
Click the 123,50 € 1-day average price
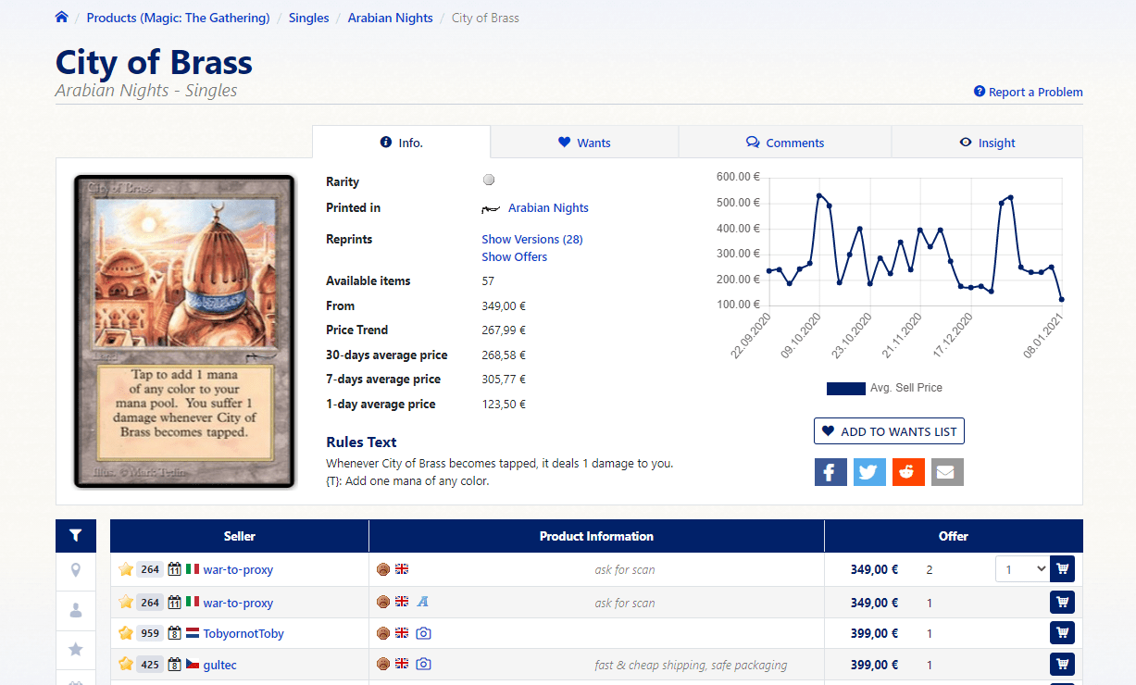504,404
